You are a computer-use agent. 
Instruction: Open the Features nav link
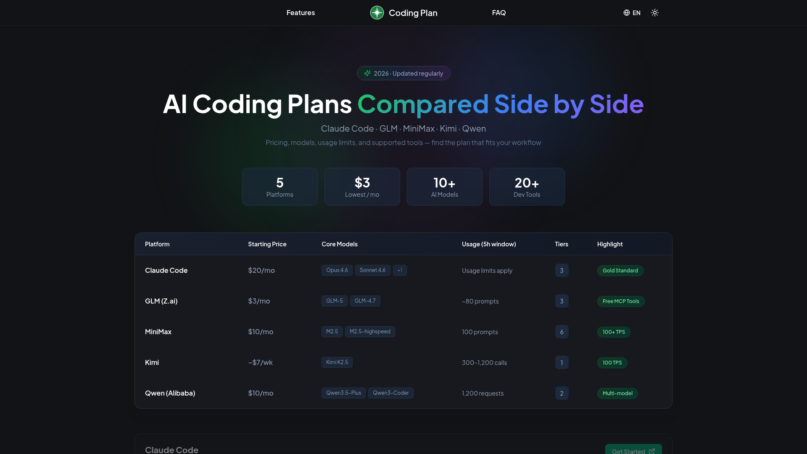click(301, 13)
